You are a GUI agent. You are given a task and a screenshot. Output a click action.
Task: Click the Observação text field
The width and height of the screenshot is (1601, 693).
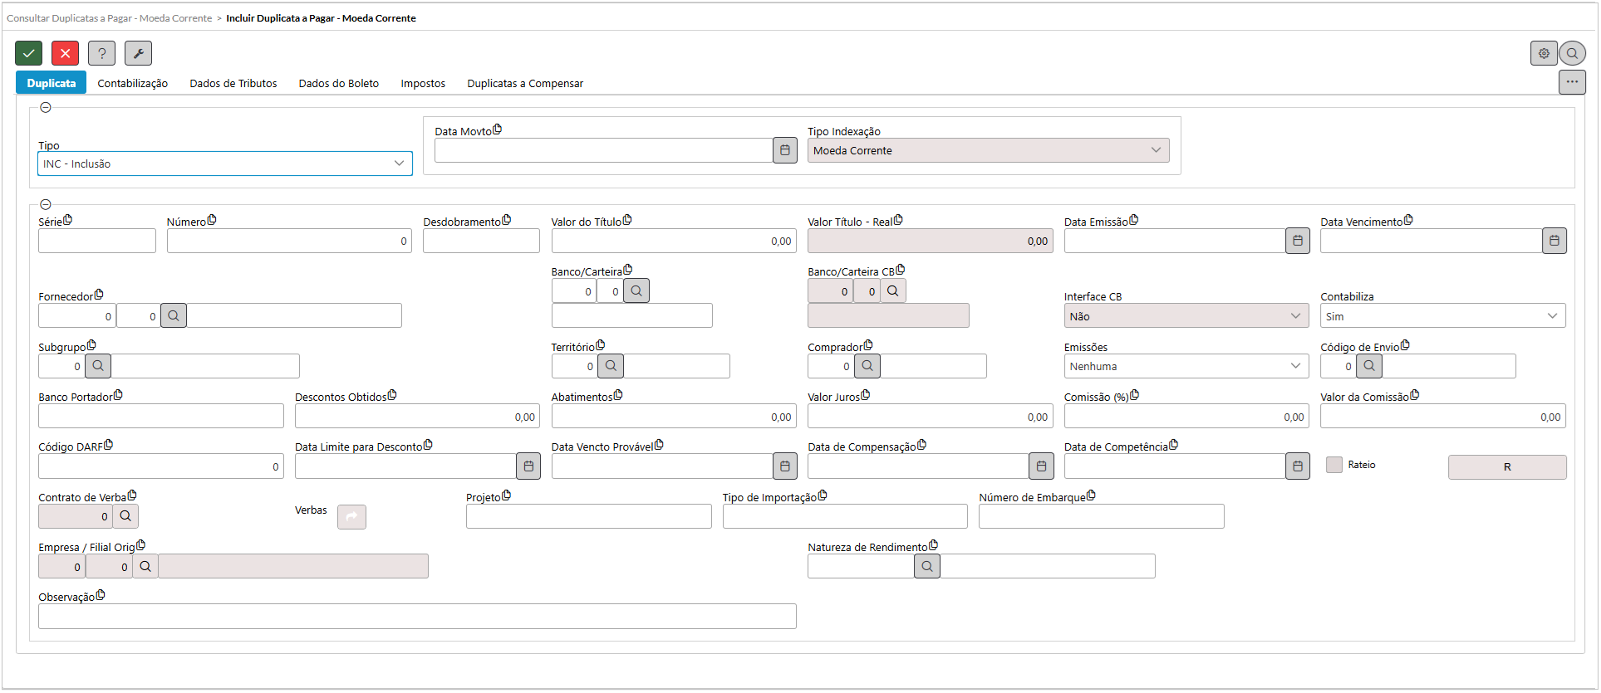[417, 616]
